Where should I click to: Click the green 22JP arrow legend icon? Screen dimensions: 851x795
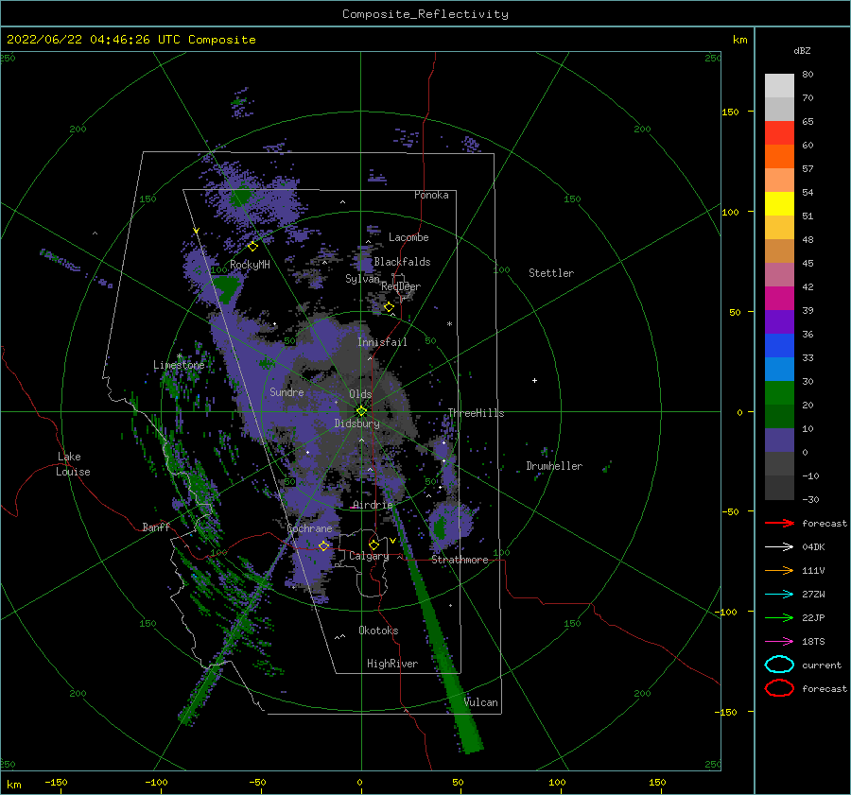coord(779,617)
